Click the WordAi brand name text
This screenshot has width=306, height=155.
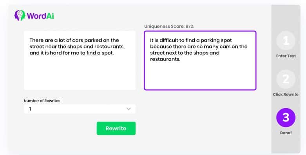[x=40, y=16]
